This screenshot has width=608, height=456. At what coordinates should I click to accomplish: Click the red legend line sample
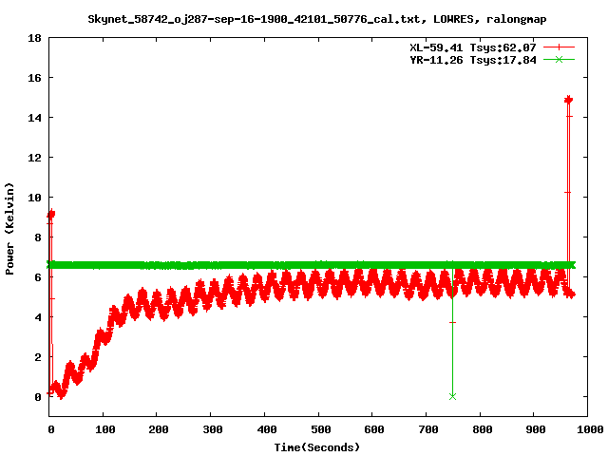click(559, 47)
